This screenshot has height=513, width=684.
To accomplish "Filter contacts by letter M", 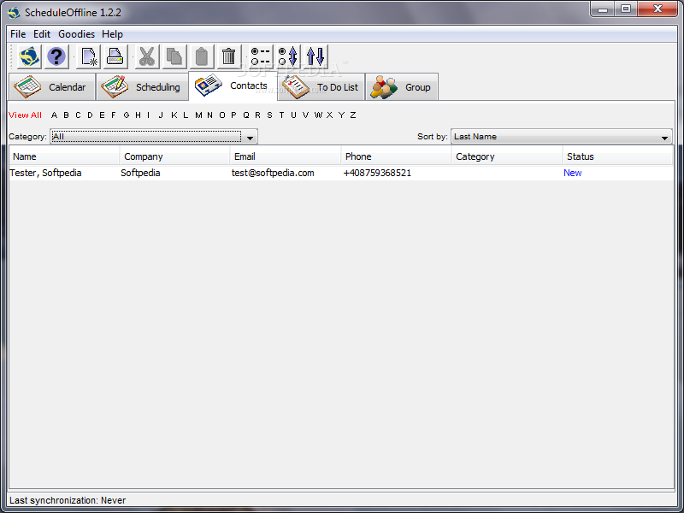I will tap(198, 115).
